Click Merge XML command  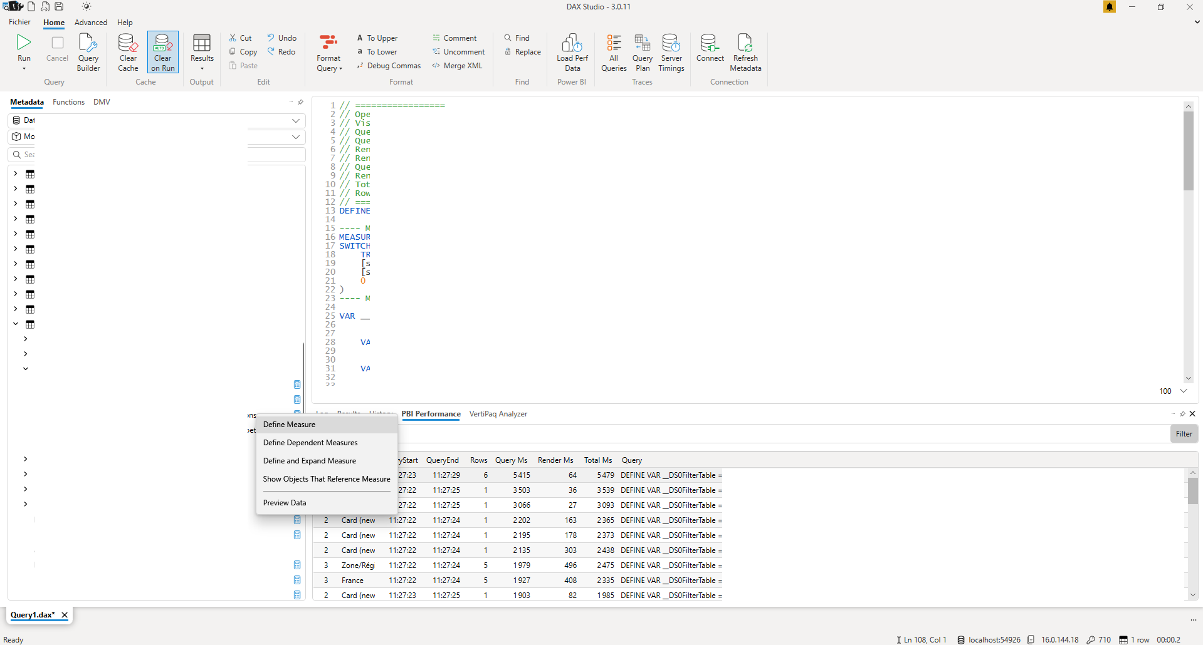click(x=458, y=66)
